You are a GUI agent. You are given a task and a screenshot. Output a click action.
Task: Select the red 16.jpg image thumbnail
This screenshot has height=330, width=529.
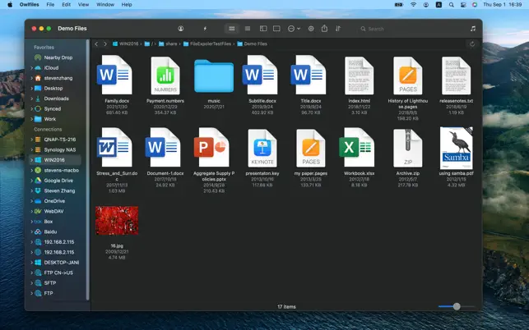[117, 221]
